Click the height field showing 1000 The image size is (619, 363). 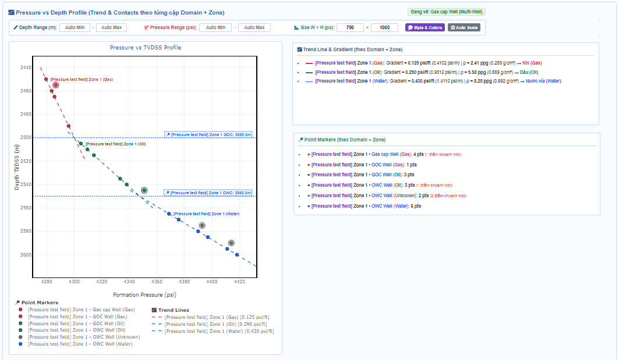tap(385, 27)
